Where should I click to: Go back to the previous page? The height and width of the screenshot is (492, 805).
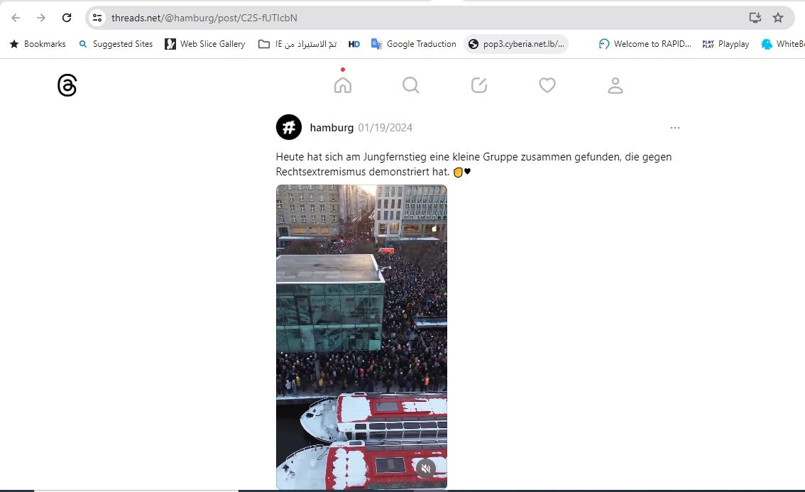click(16, 18)
